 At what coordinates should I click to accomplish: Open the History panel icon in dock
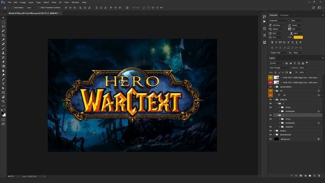point(265,17)
